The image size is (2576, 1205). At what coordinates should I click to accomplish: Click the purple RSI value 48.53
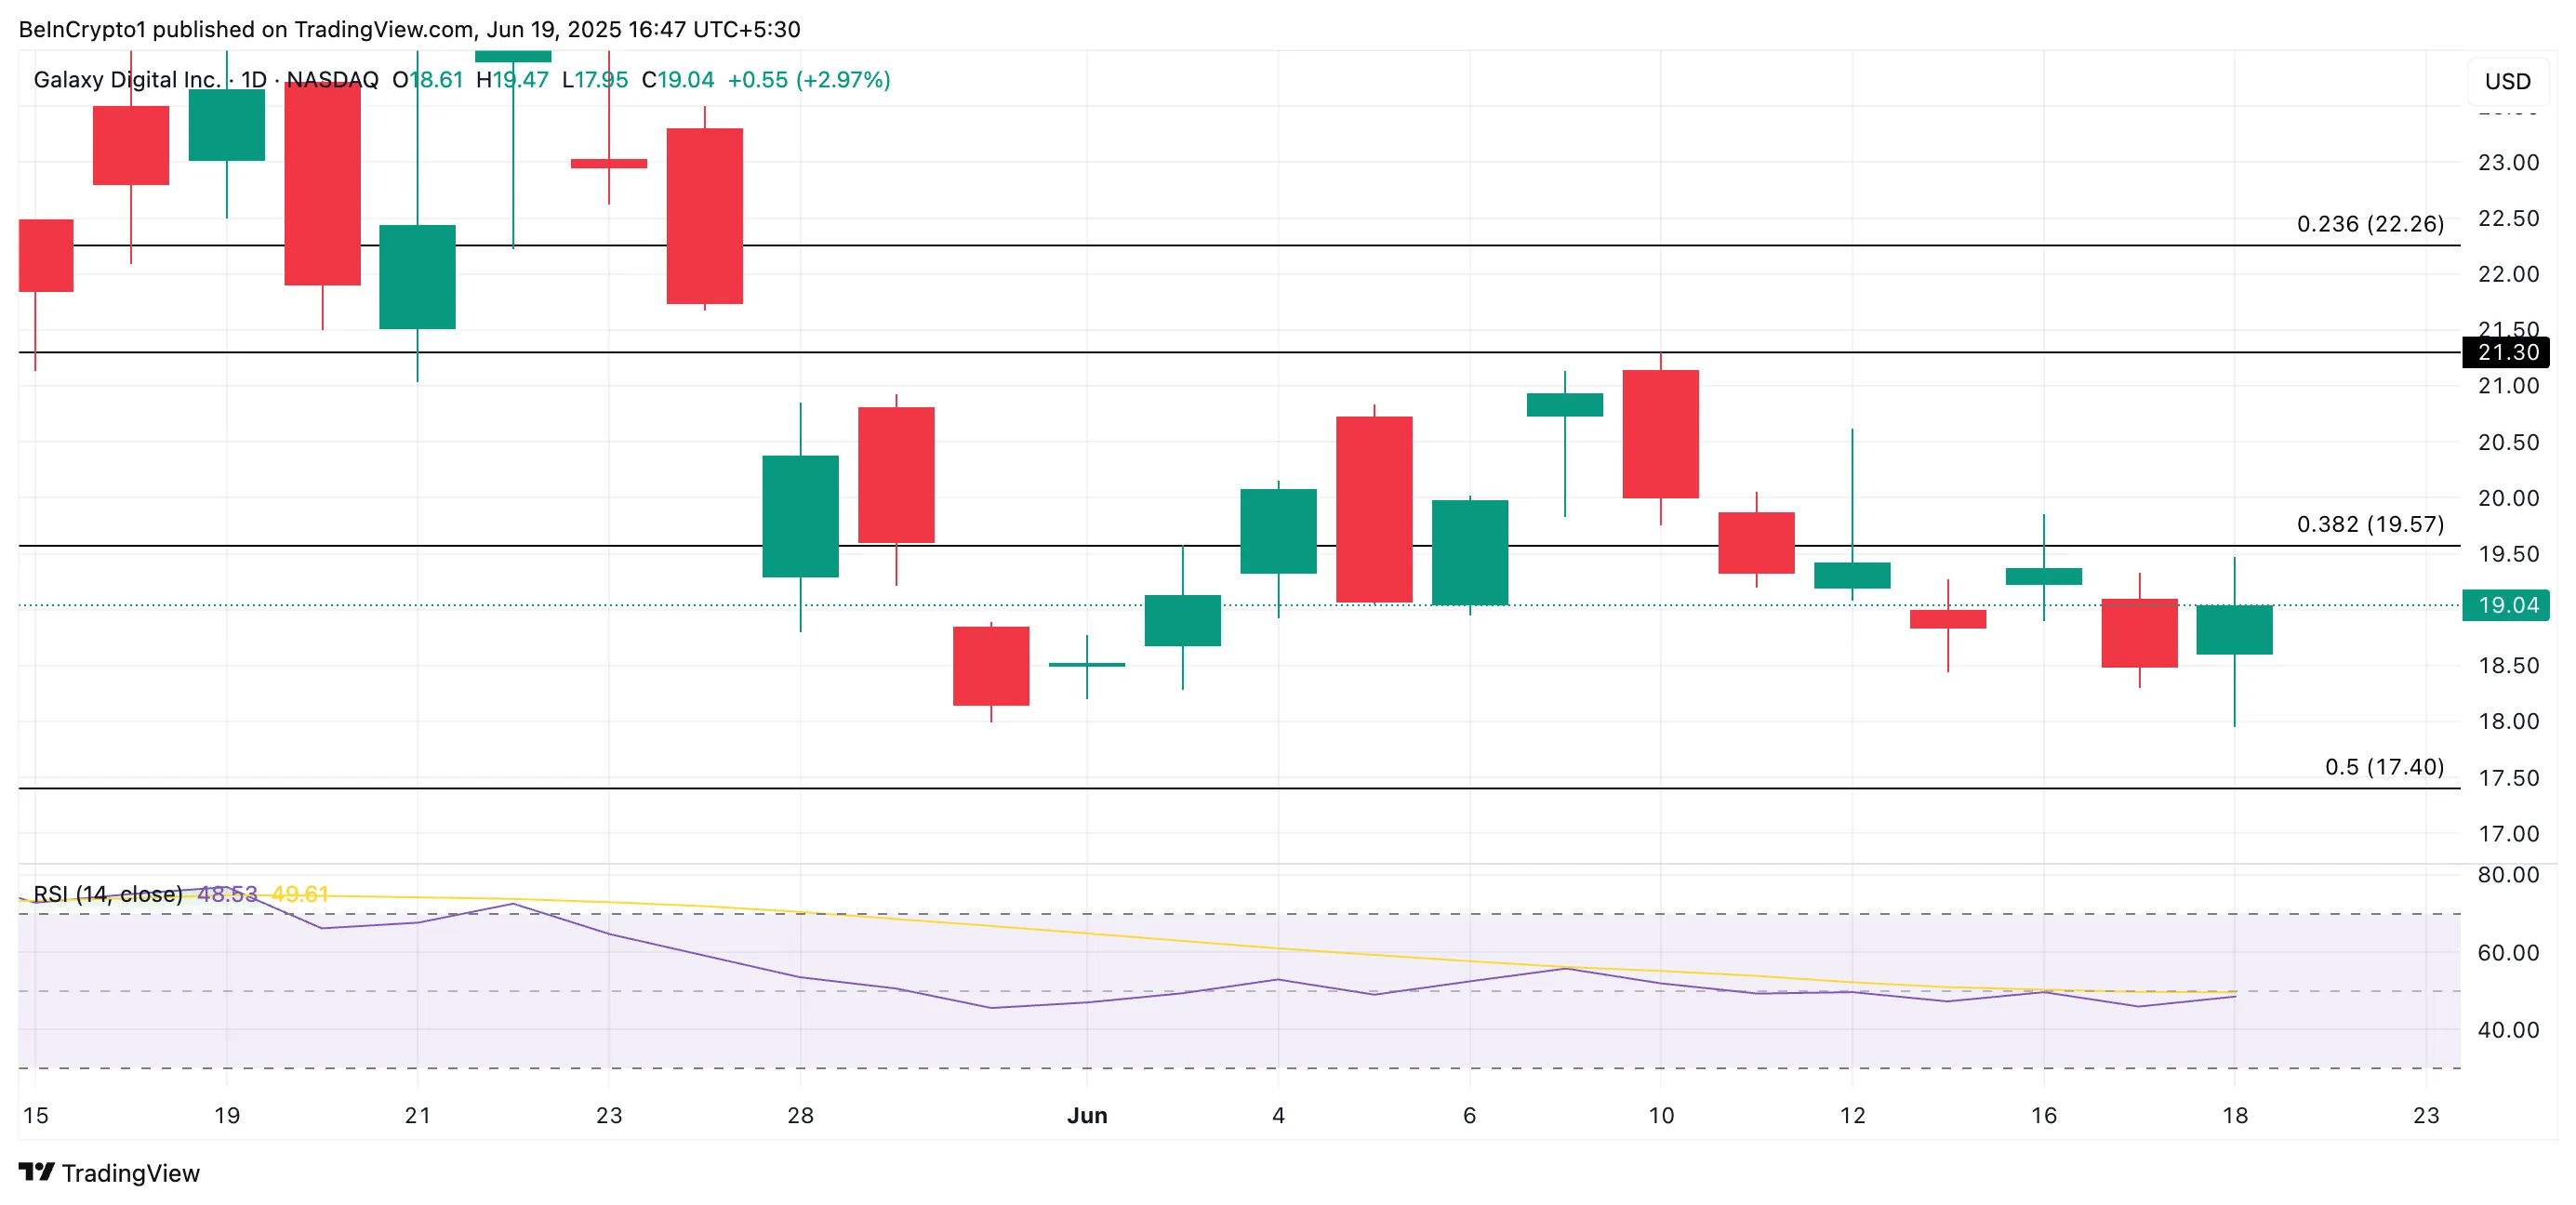[227, 894]
